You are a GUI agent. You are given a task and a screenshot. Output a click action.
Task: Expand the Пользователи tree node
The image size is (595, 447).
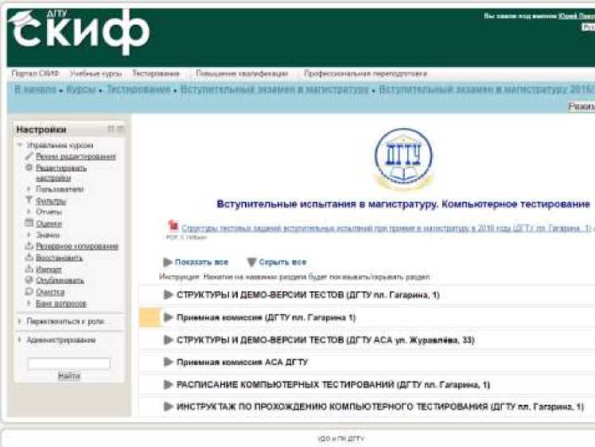(x=29, y=189)
